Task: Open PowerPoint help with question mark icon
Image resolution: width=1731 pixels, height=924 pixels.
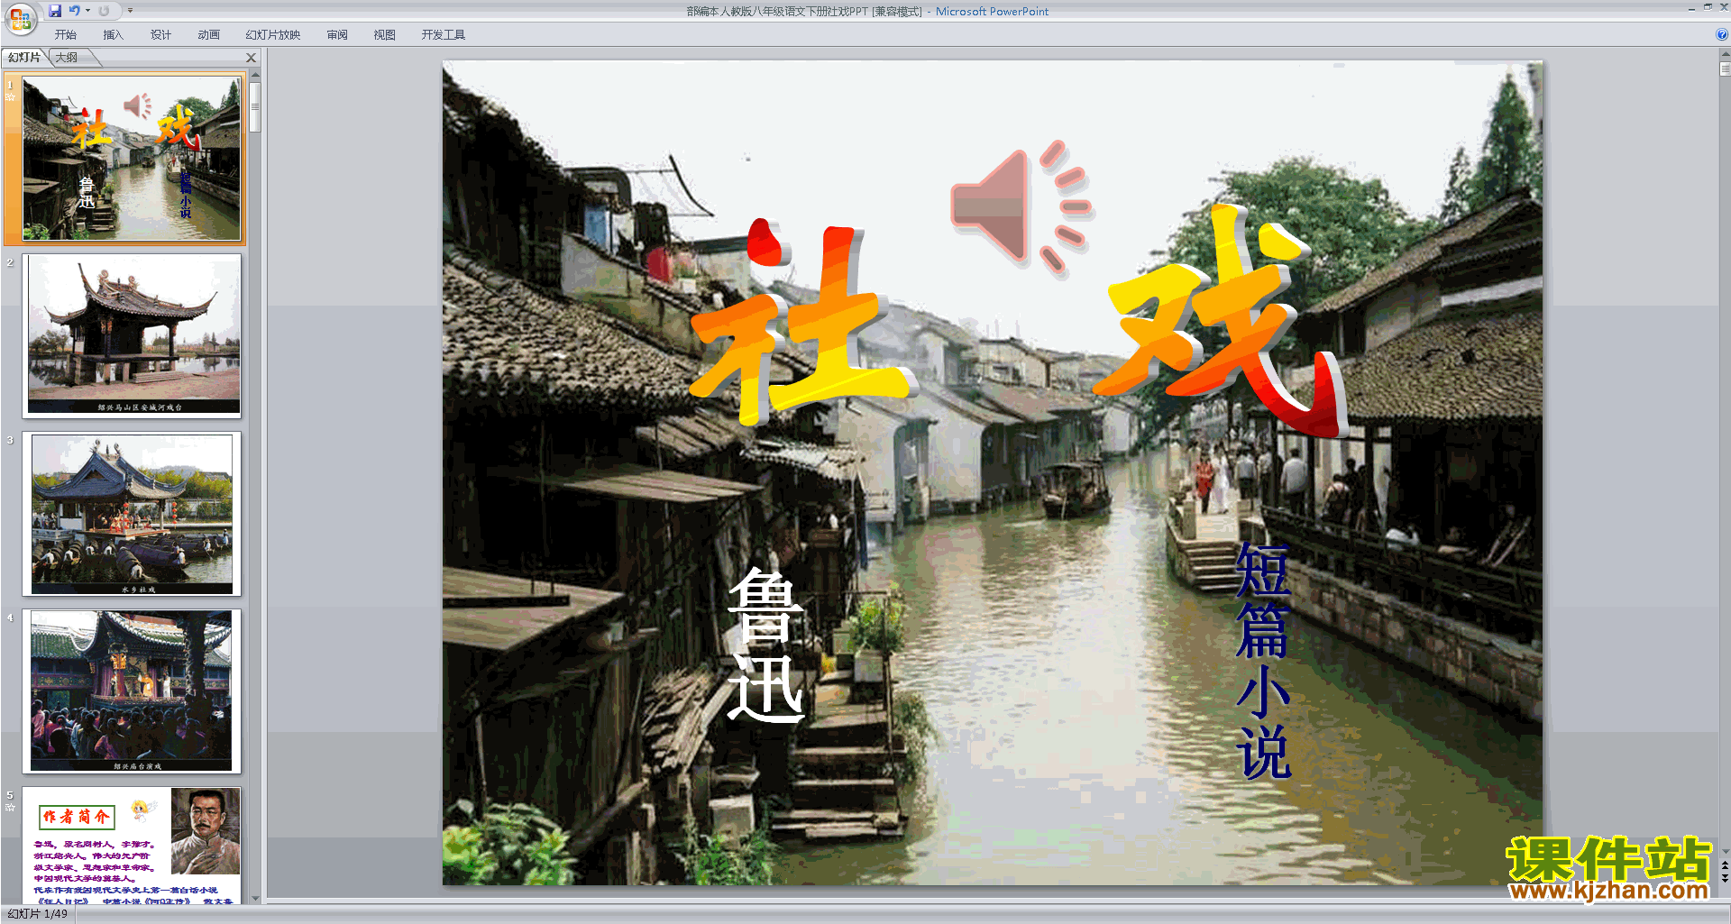Action: pos(1721,35)
